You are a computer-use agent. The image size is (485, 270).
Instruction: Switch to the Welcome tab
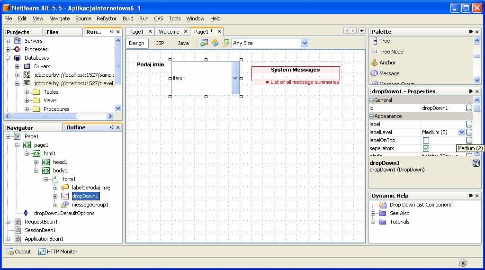pyautogui.click(x=169, y=32)
